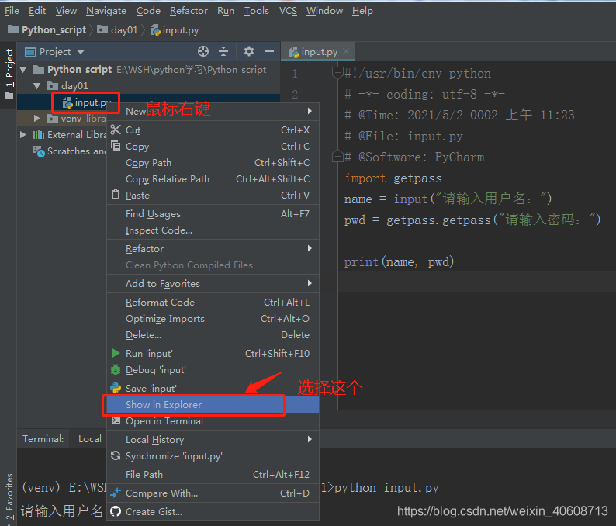Open the Run menu
616x526 pixels.
coord(226,11)
